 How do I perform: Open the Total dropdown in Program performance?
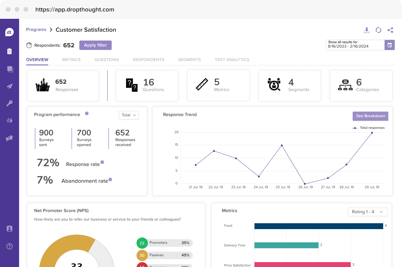coord(129,115)
